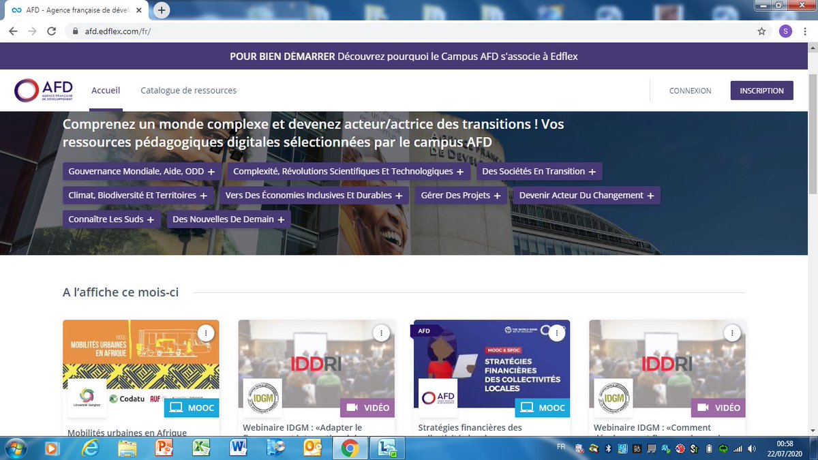Image resolution: width=818 pixels, height=460 pixels.
Task: Reload the page
Action: pyautogui.click(x=51, y=31)
